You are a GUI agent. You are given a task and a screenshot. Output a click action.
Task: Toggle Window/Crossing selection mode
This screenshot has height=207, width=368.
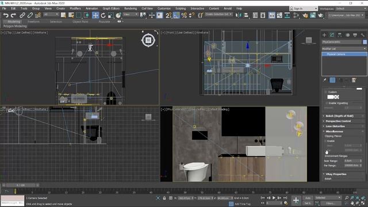86,16
